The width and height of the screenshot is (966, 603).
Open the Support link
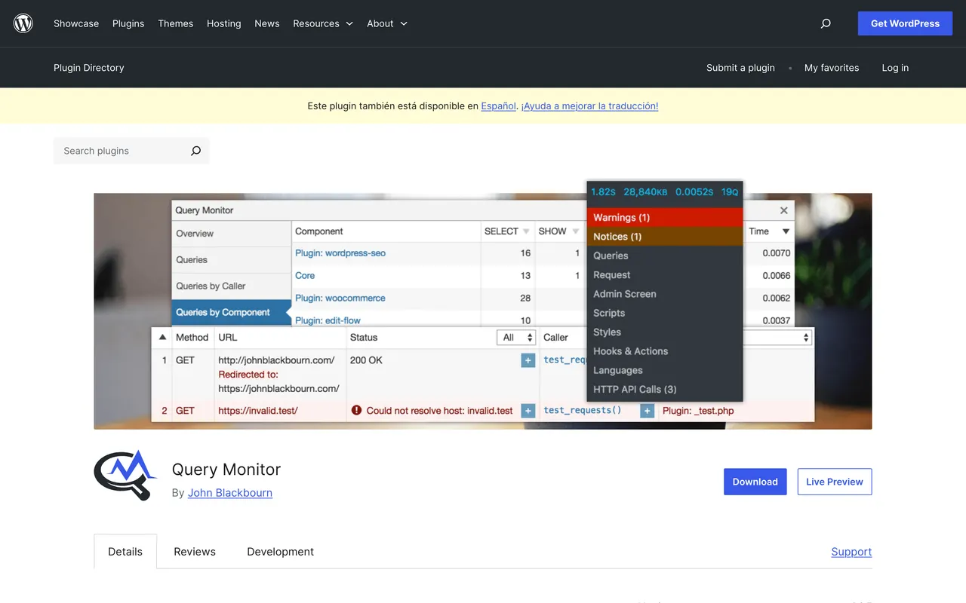(x=851, y=552)
